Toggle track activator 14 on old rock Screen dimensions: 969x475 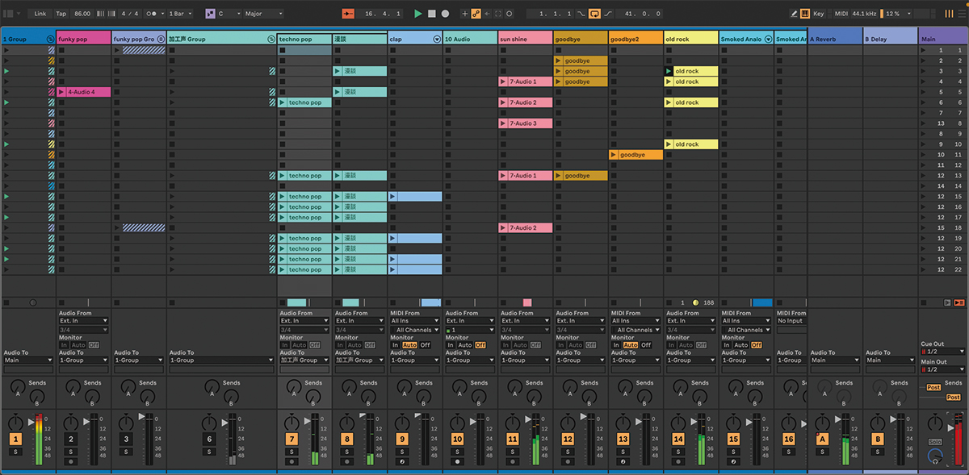coord(678,440)
